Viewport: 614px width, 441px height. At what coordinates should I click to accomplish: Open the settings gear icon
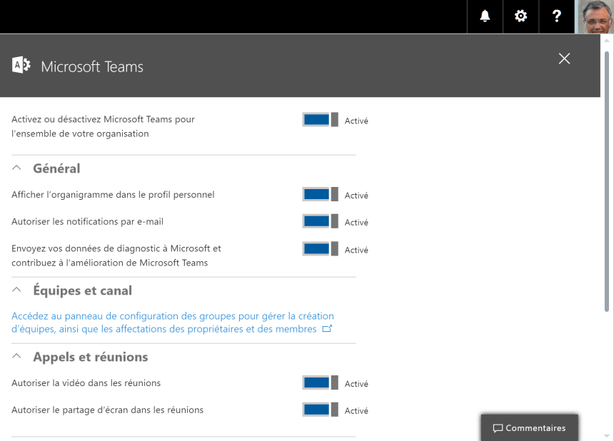click(521, 16)
